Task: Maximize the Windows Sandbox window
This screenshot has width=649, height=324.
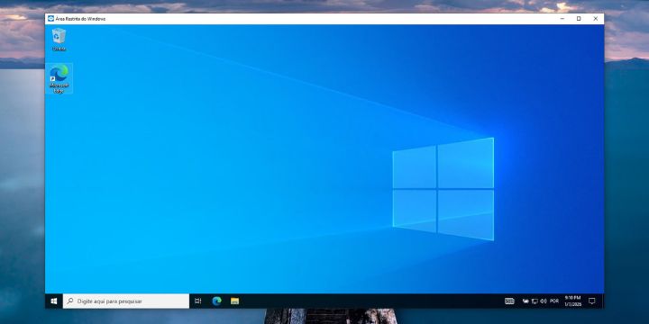Action: click(x=579, y=19)
